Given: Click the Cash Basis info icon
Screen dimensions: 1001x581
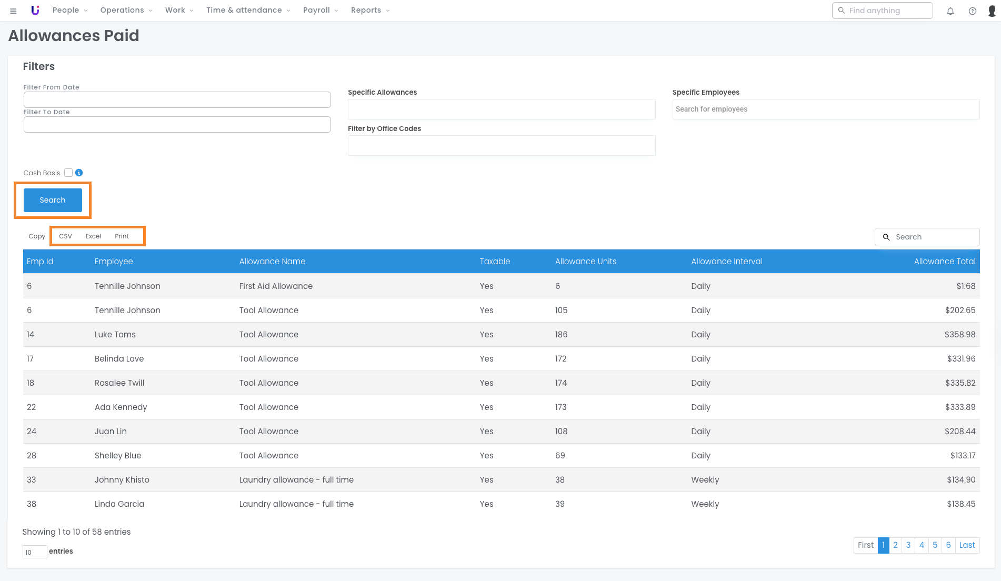Looking at the screenshot, I should [79, 173].
